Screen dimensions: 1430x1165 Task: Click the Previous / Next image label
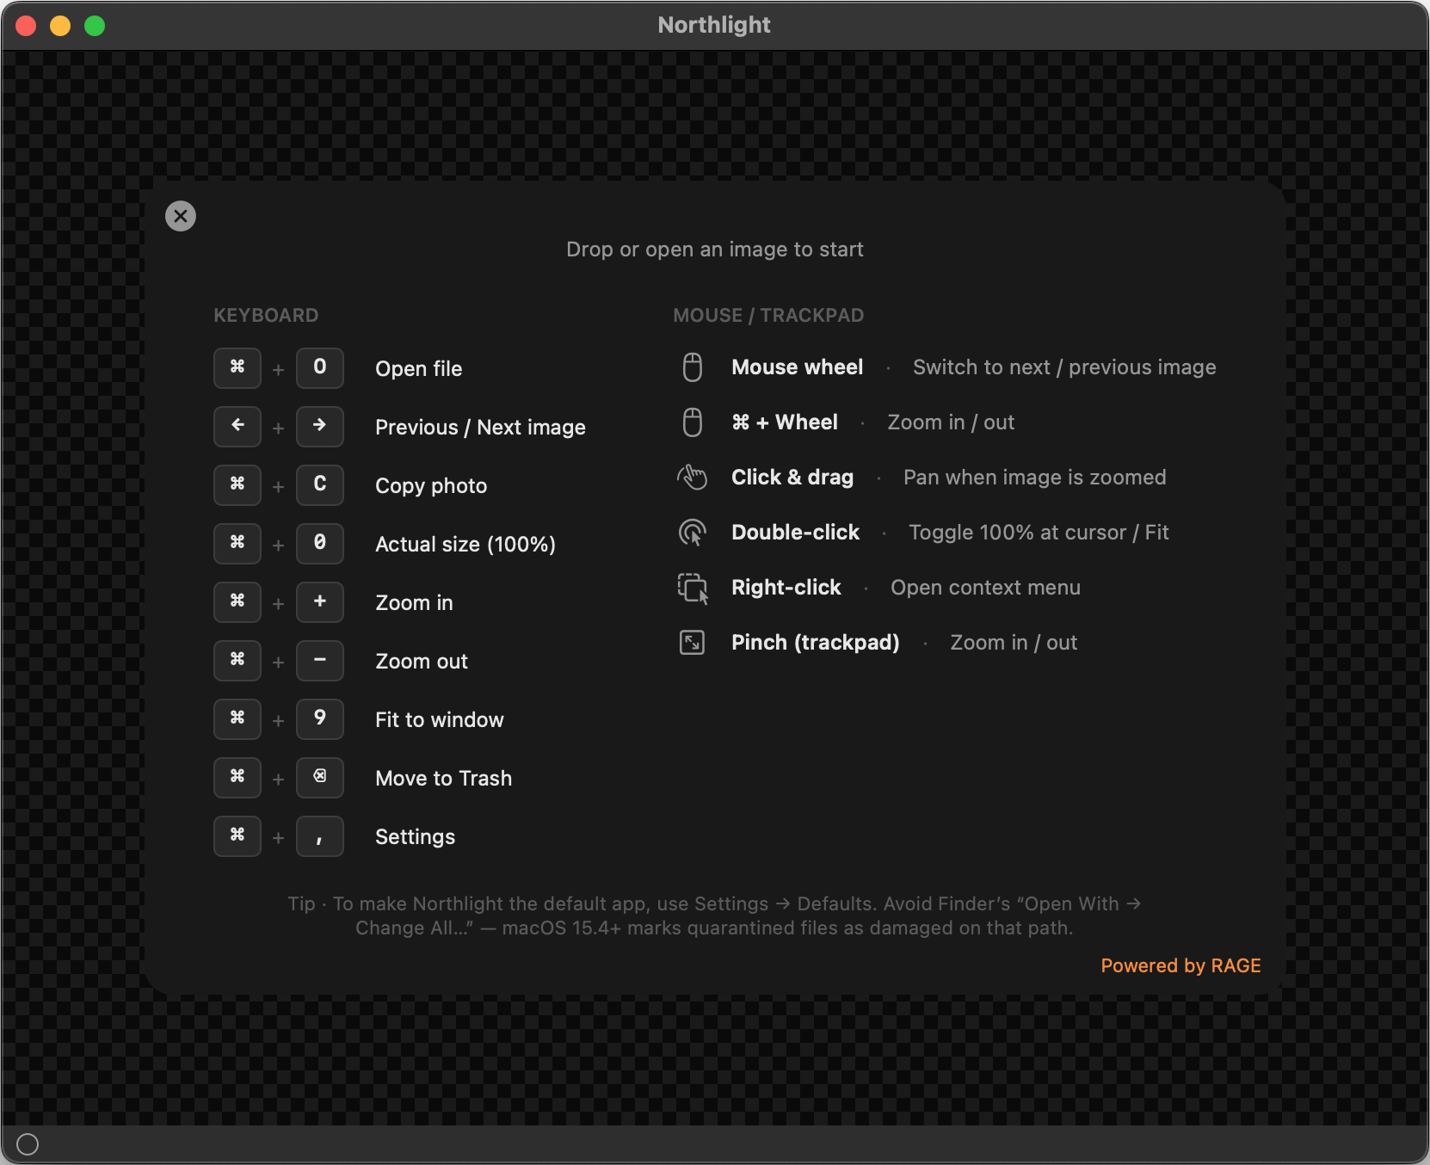[x=480, y=428]
